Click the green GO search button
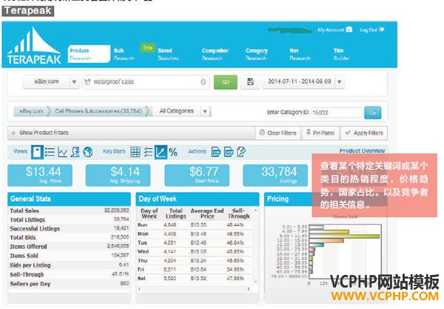This screenshot has width=444, height=309. [226, 82]
